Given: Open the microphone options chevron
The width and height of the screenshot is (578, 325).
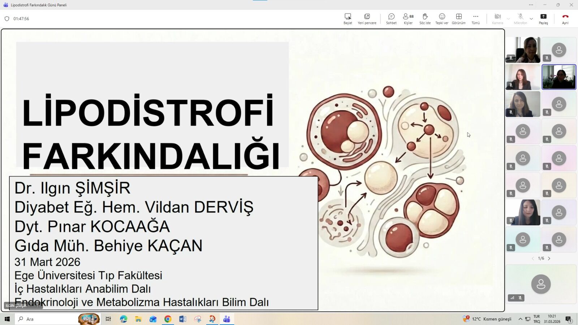Looking at the screenshot, I should pyautogui.click(x=531, y=19).
